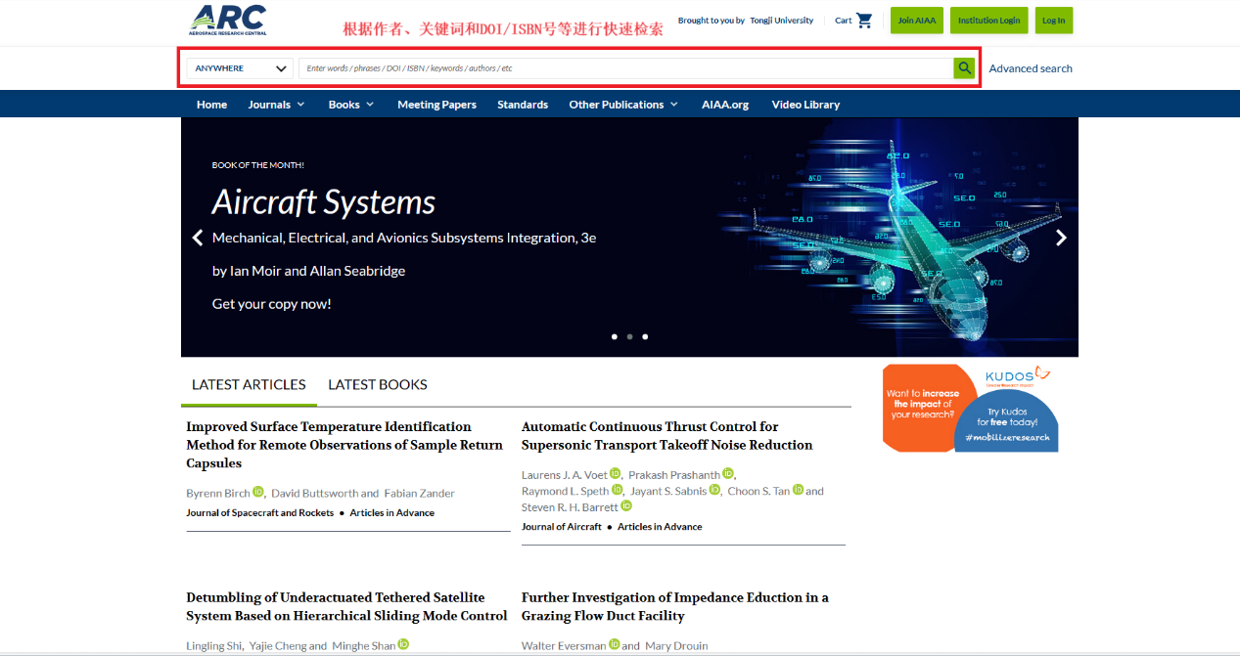This screenshot has height=656, width=1240.
Task: Click author name Laurens J. A. Voet
Action: click(x=565, y=475)
